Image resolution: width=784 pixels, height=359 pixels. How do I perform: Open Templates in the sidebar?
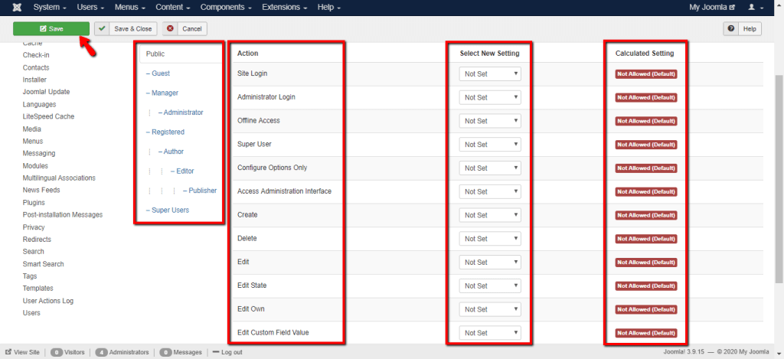38,289
